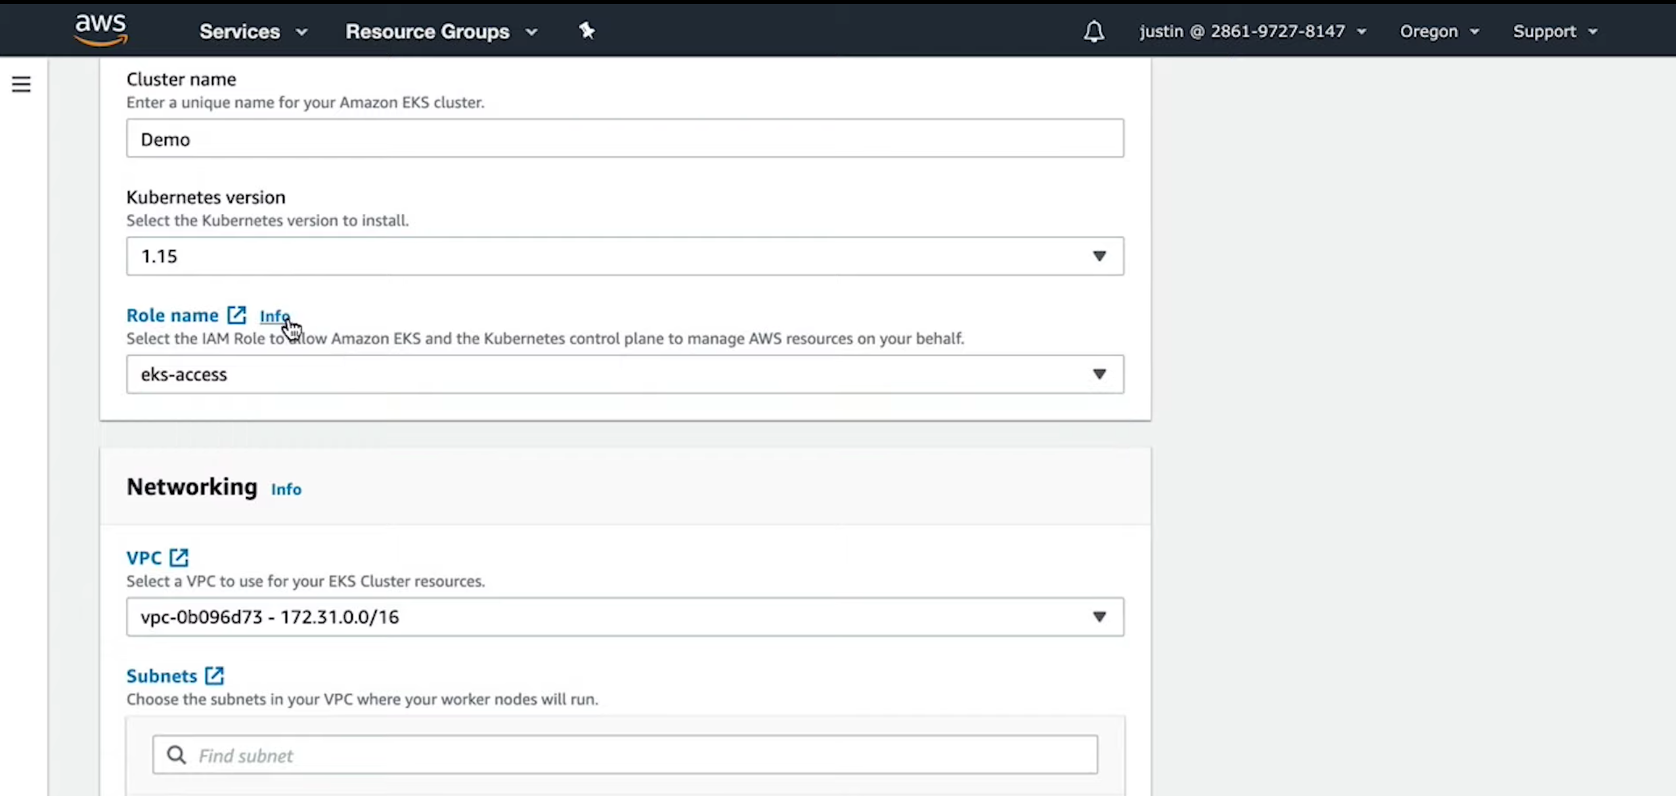Click the pin shortcut icon in navbar

point(586,31)
